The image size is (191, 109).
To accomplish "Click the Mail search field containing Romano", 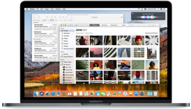I will click(x=106, y=17).
